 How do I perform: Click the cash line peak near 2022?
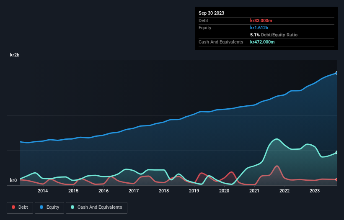click(276, 139)
